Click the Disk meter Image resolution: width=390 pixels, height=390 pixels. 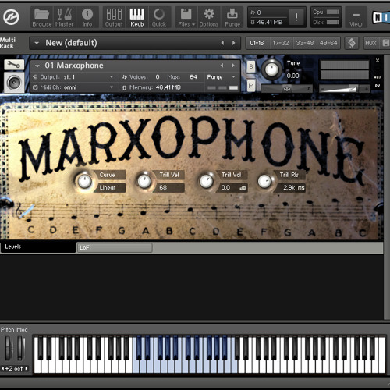coord(333,23)
